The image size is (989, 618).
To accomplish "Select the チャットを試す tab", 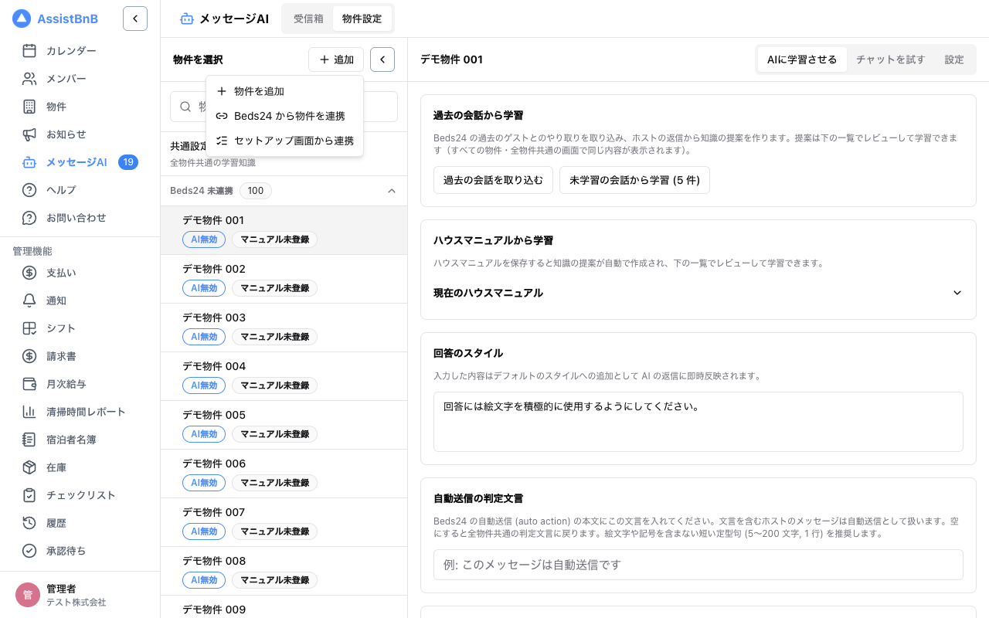I will (890, 59).
